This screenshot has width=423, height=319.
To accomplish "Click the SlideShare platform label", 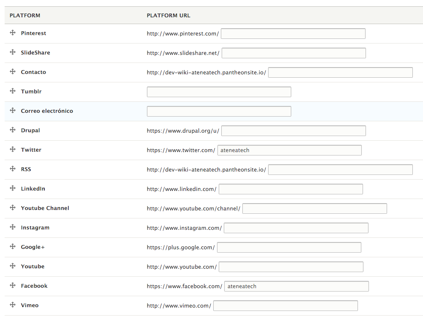I will click(35, 52).
